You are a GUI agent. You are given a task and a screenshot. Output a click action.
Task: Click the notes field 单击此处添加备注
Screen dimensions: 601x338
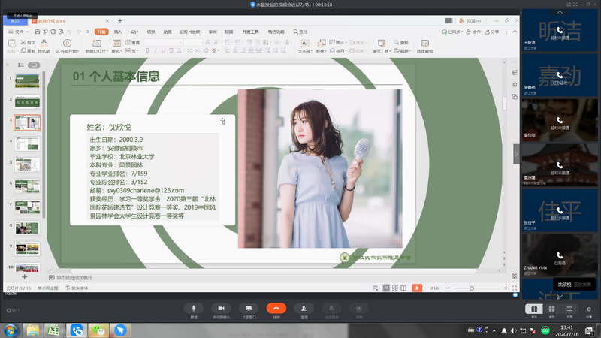click(74, 277)
